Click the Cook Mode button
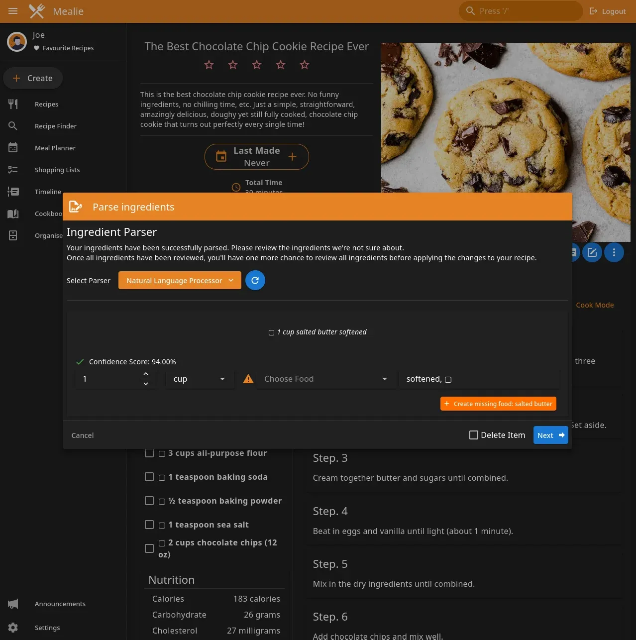 [x=595, y=305]
